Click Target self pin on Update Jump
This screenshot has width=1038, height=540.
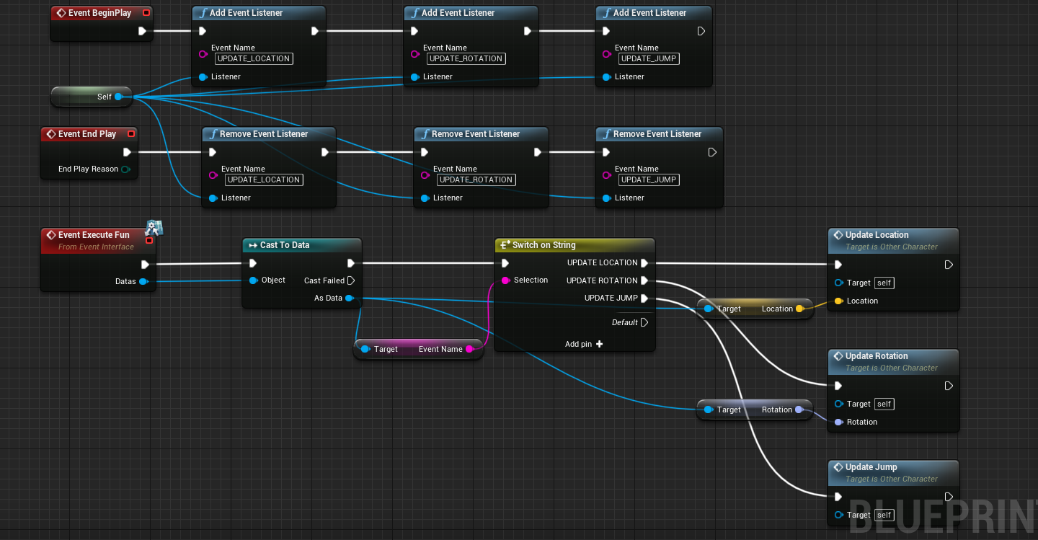[x=838, y=515]
